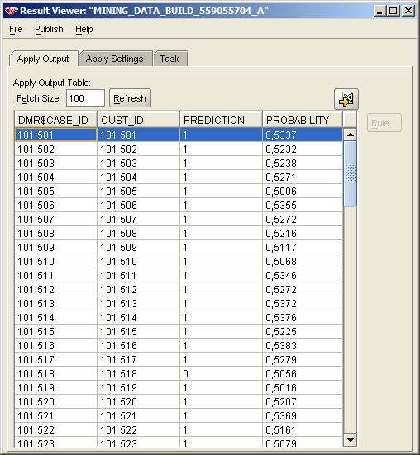Select the Apply Output tab
Viewport: 420px width, 455px height.
click(43, 59)
